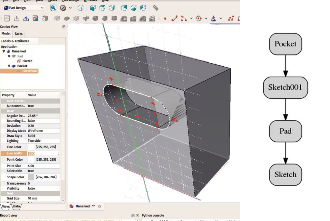Click the export file toolbar icon
330x221 pixels.
(26, 19)
